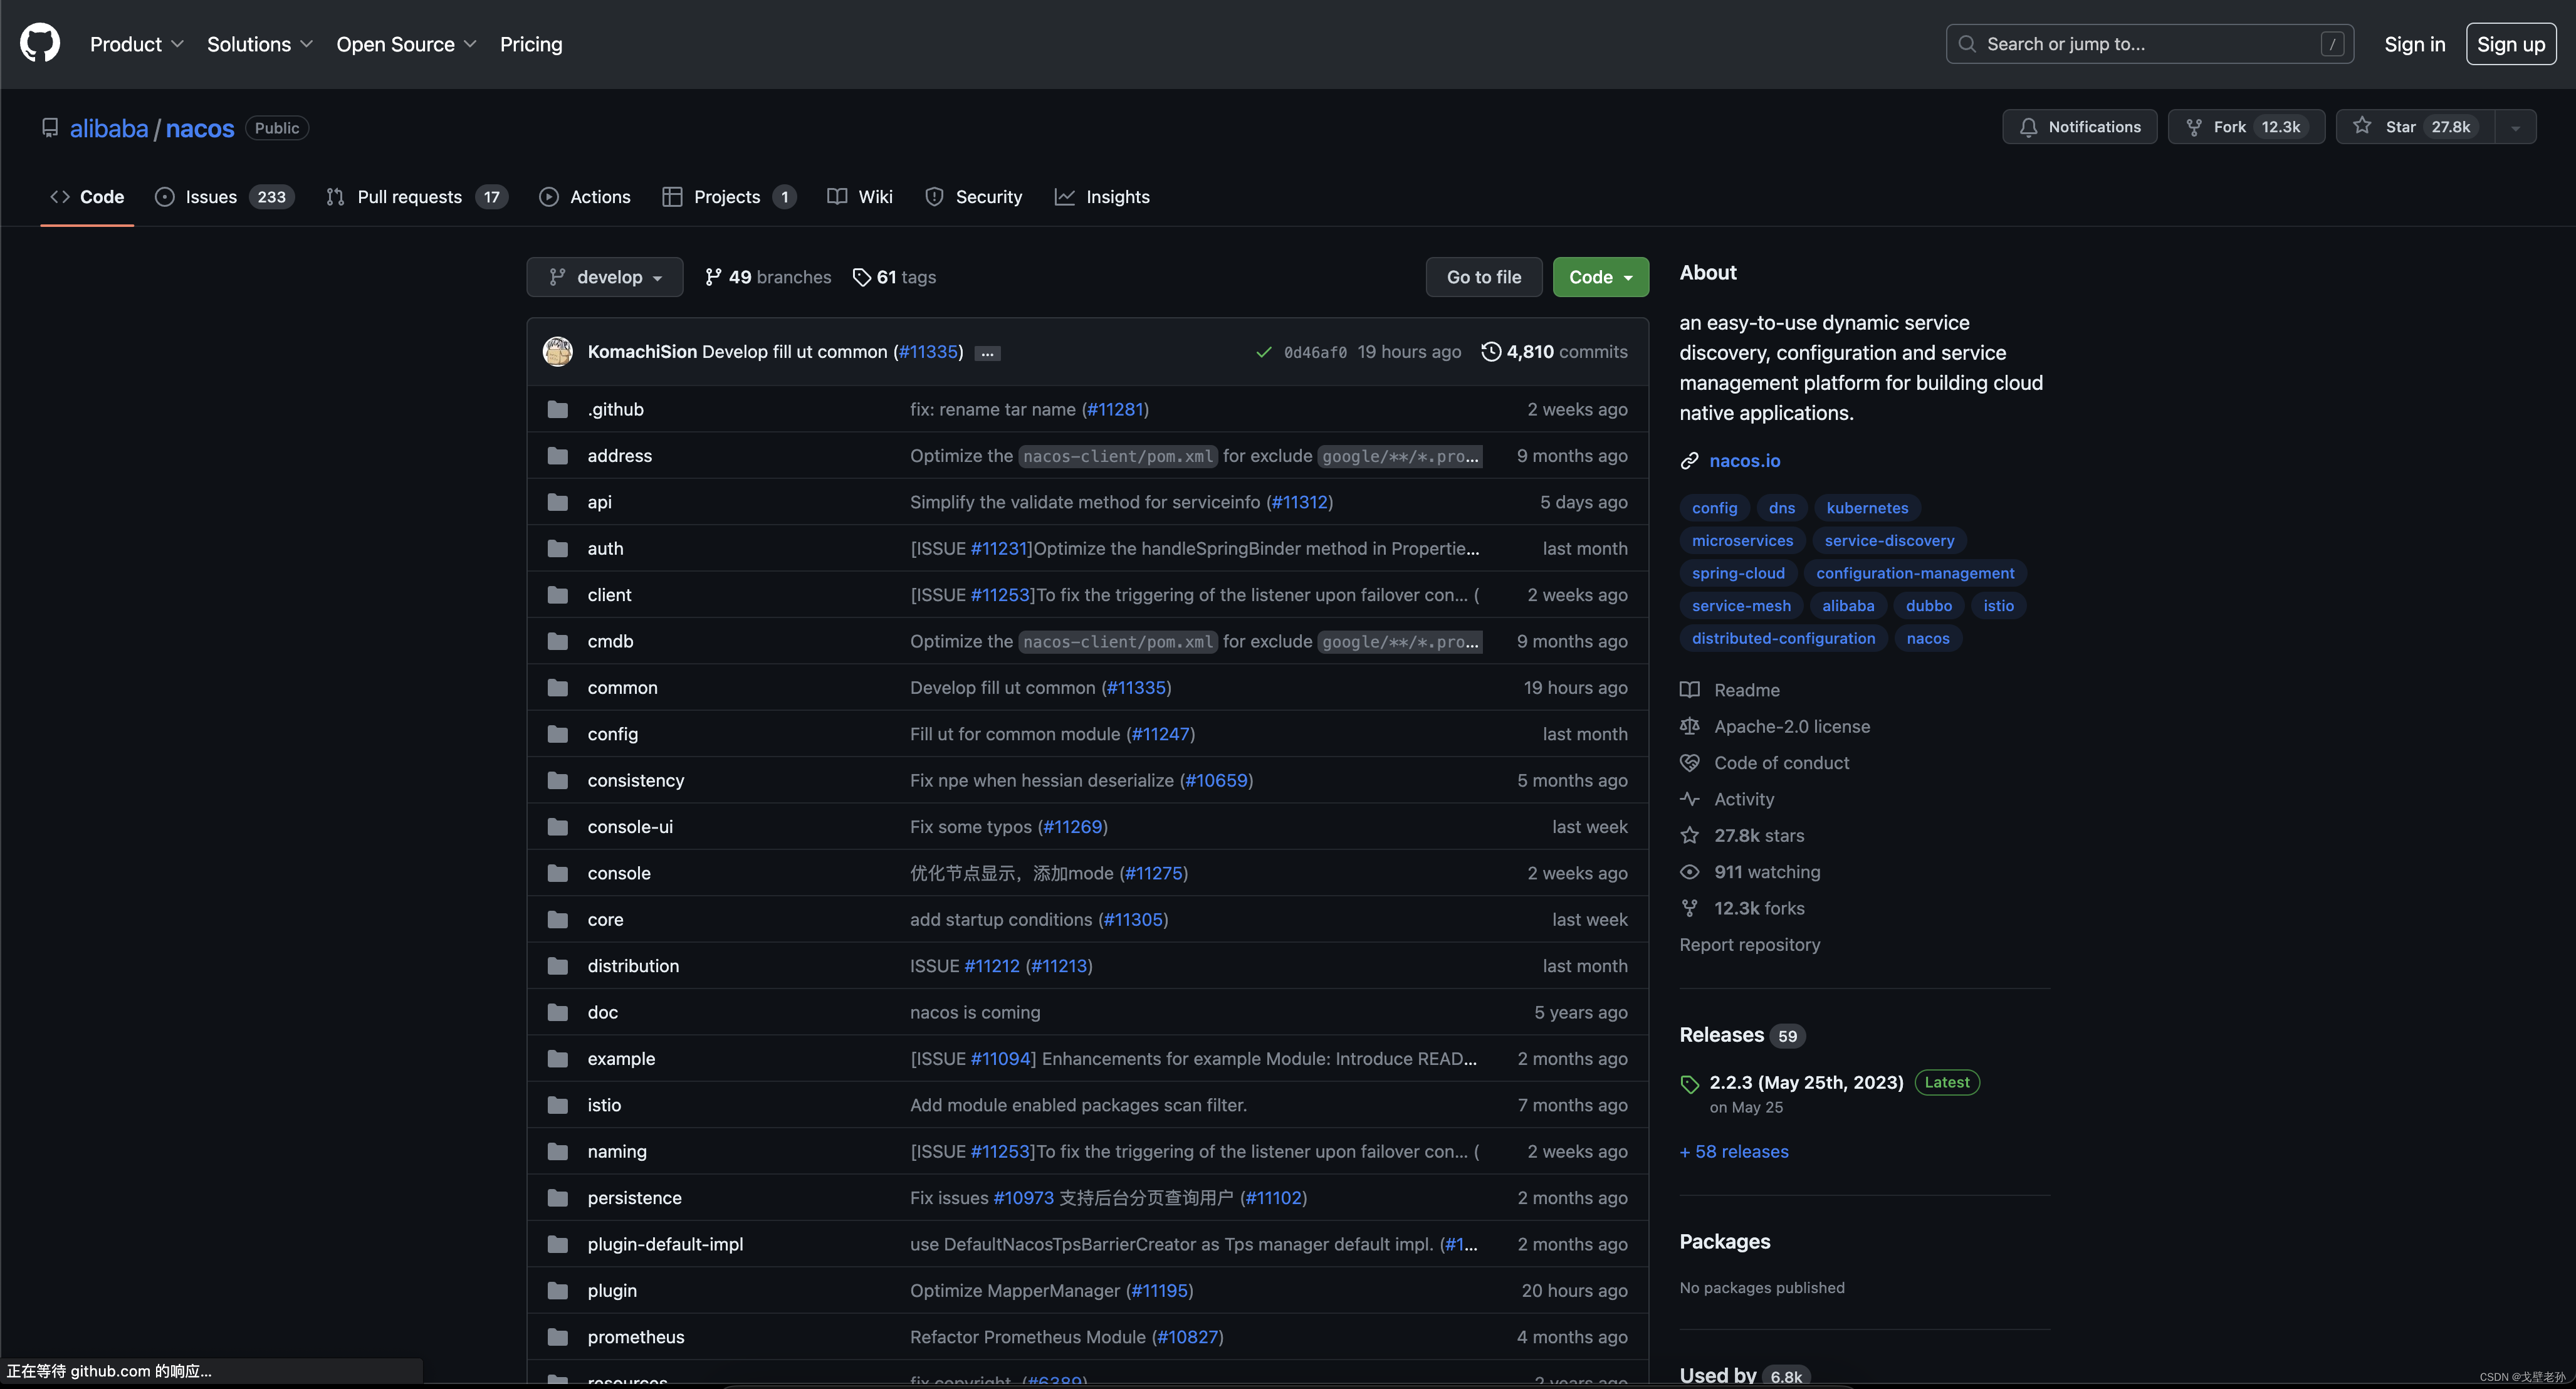Click the Go to file button
This screenshot has width=2576, height=1389.
(x=1483, y=277)
